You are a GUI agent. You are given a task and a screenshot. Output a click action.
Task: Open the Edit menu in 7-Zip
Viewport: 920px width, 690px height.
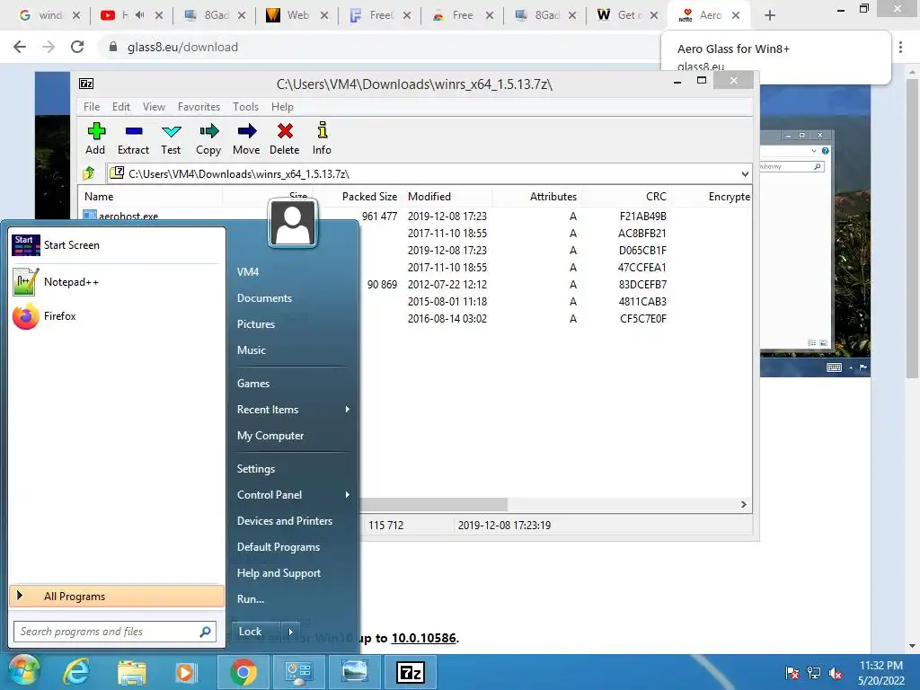tap(121, 107)
